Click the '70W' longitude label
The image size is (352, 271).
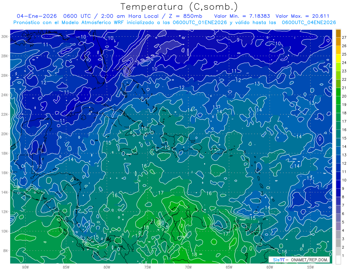(x=188, y=267)
